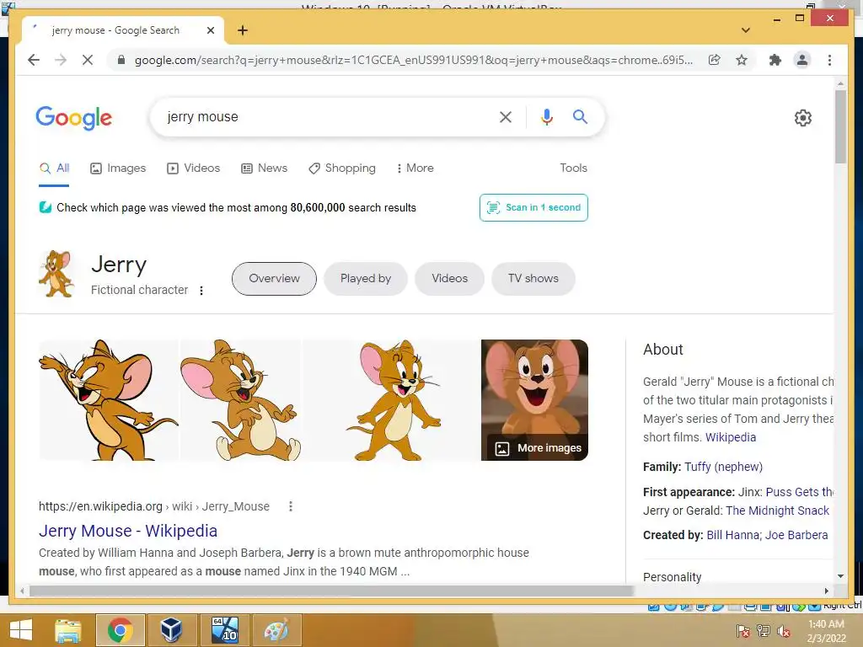Click scroll down arrow of page
This screenshot has width=863, height=647.
coord(840,576)
